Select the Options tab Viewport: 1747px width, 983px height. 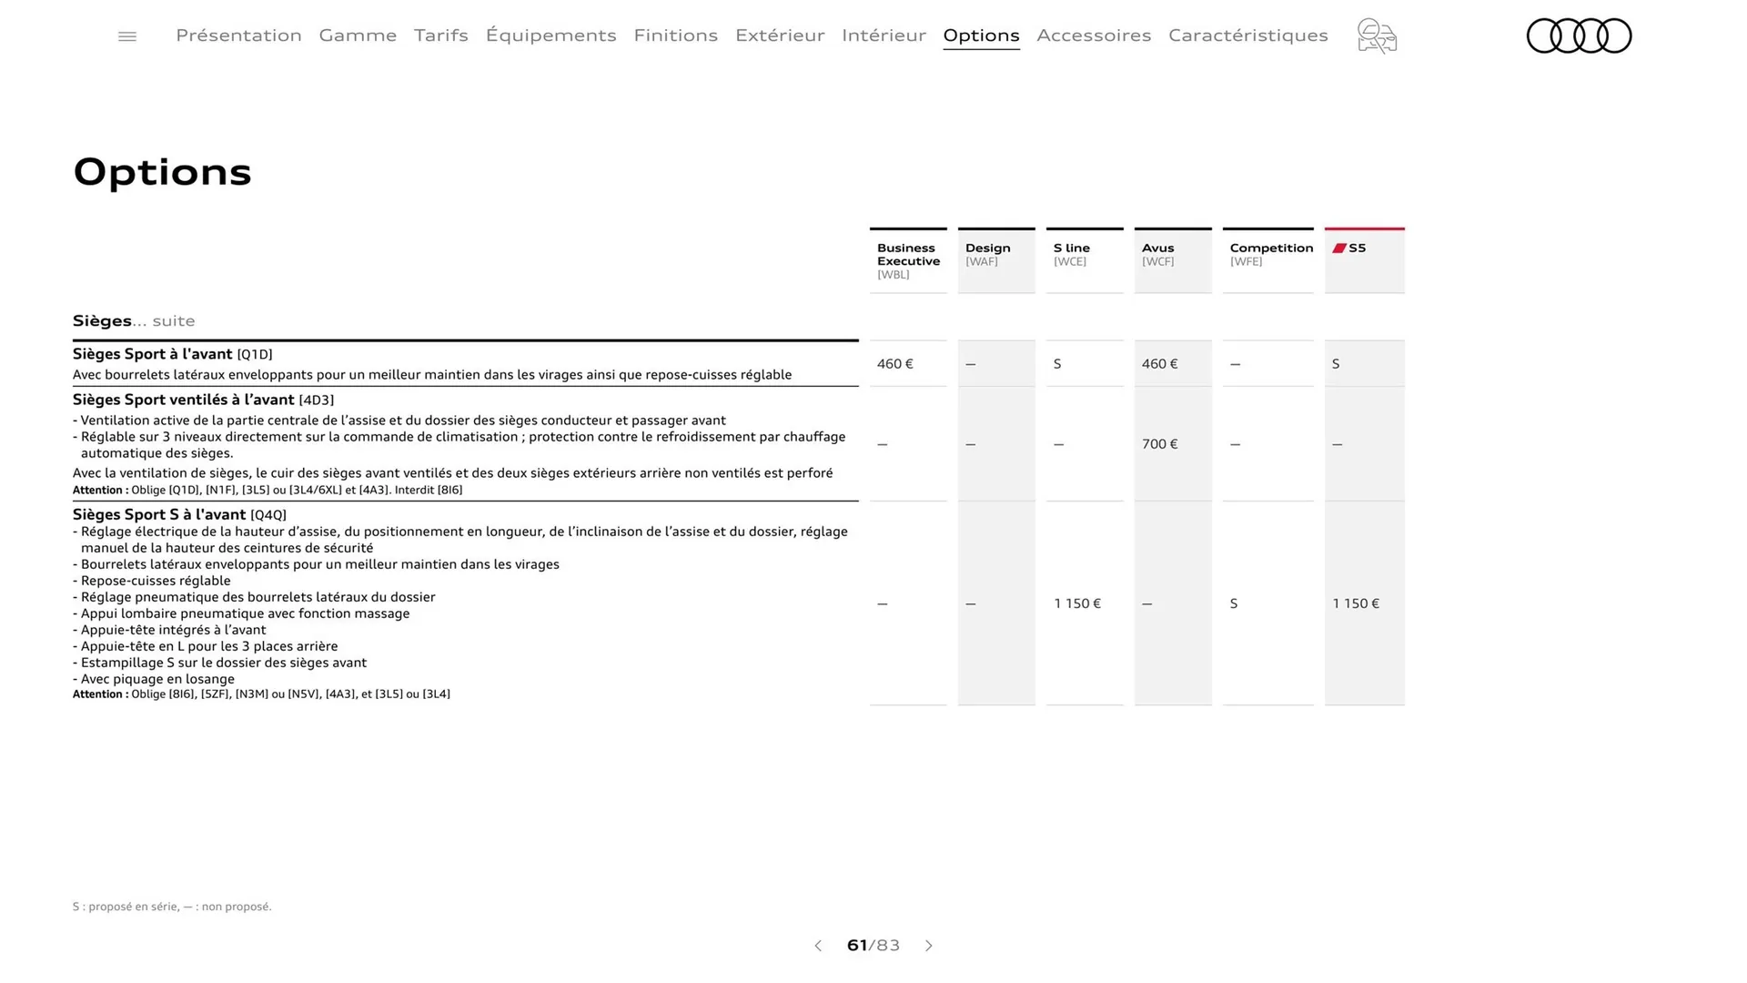(981, 35)
